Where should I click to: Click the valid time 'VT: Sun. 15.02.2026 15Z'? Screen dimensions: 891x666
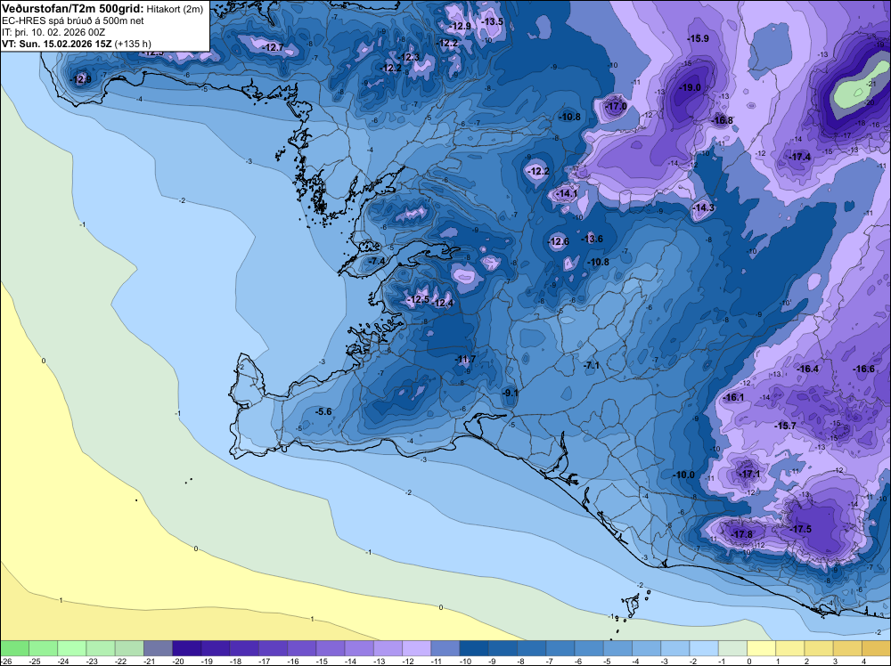pos(59,44)
